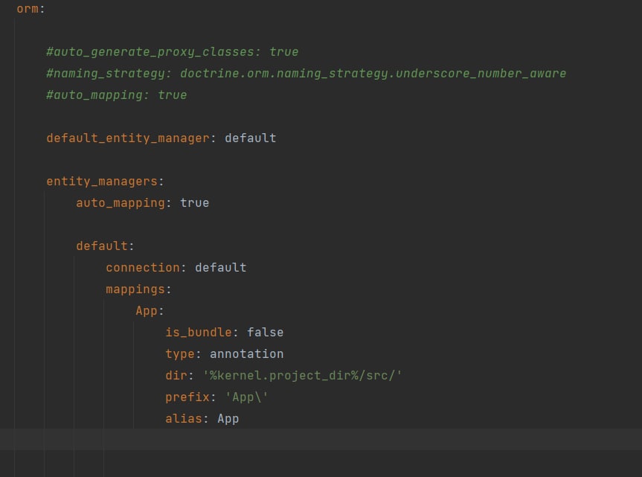This screenshot has height=477, width=642.
Task: Click the 'orm:' key at top
Action: tap(31, 9)
